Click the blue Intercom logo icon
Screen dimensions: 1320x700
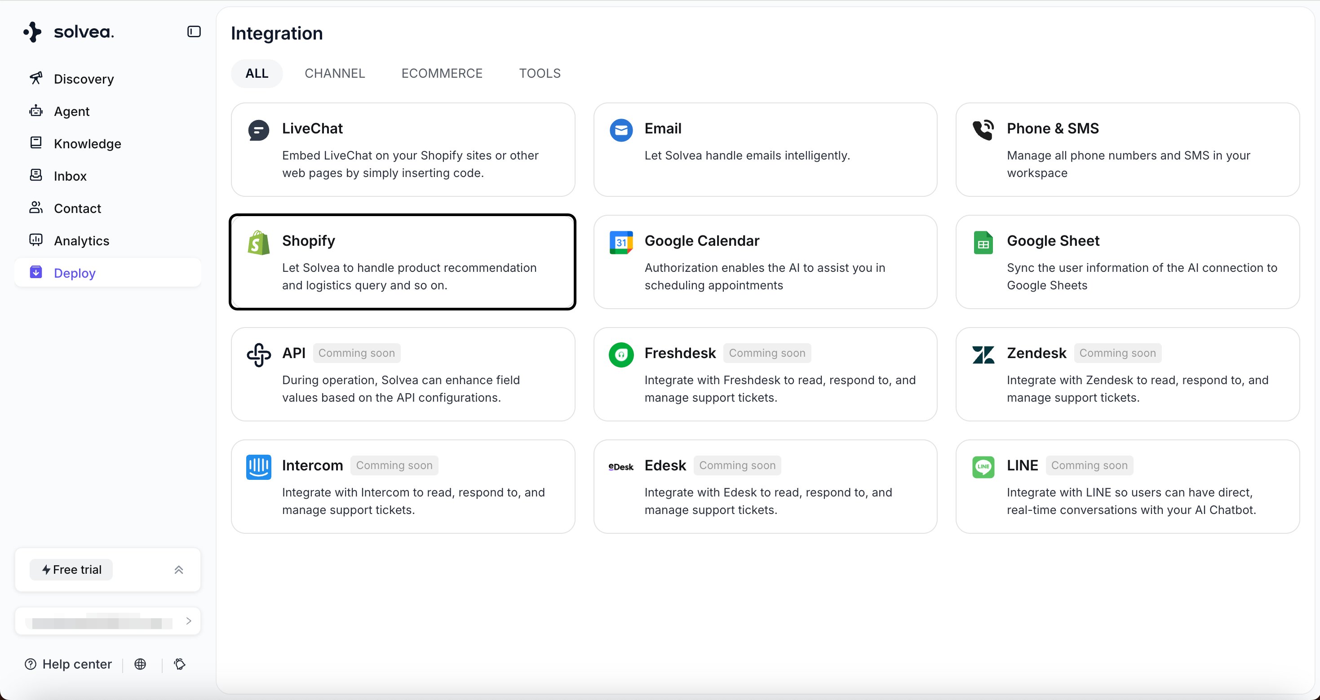(259, 467)
